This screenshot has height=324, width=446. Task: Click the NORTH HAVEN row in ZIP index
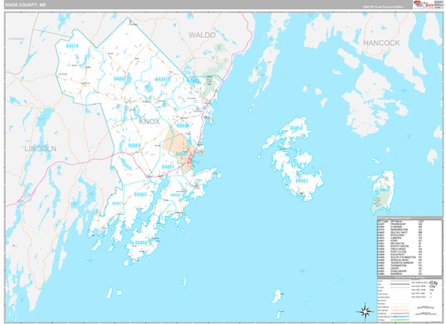tap(400, 246)
